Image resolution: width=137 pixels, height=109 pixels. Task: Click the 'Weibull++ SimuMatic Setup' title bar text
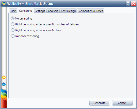point(30,4)
